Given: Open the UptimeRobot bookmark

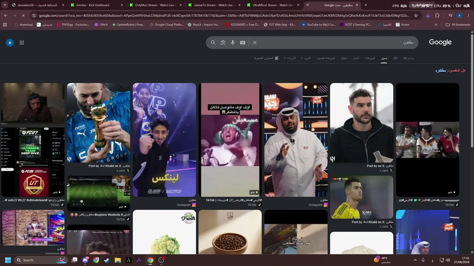Looking at the screenshot, I should (x=128, y=25).
